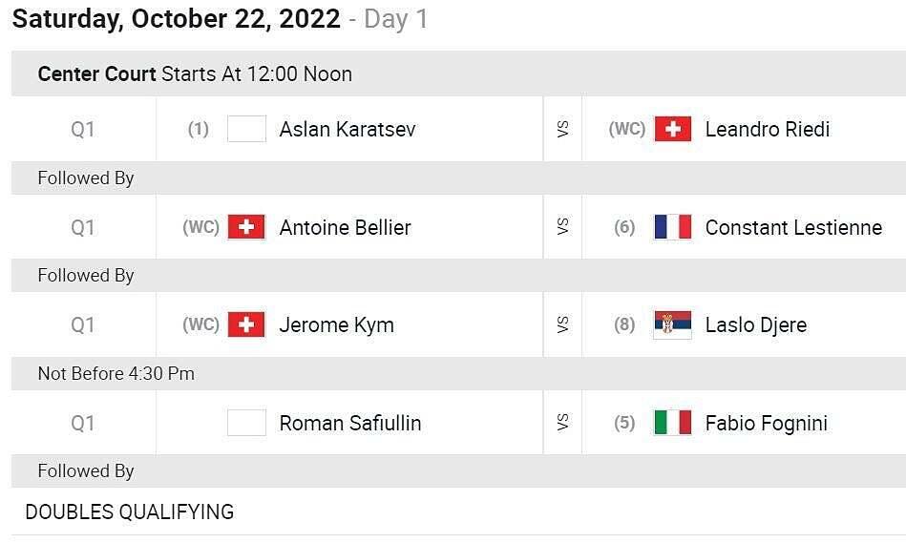
Task: Select the Antoine Bellier name link
Action: pyautogui.click(x=345, y=227)
